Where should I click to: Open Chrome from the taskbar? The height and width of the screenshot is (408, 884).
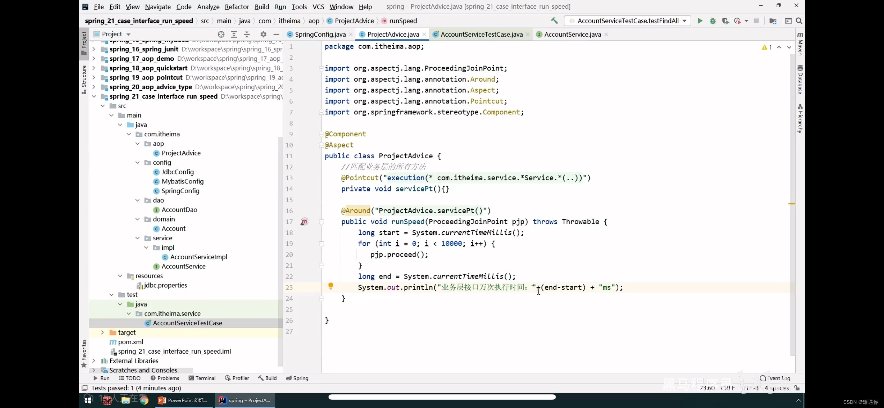pos(144,400)
